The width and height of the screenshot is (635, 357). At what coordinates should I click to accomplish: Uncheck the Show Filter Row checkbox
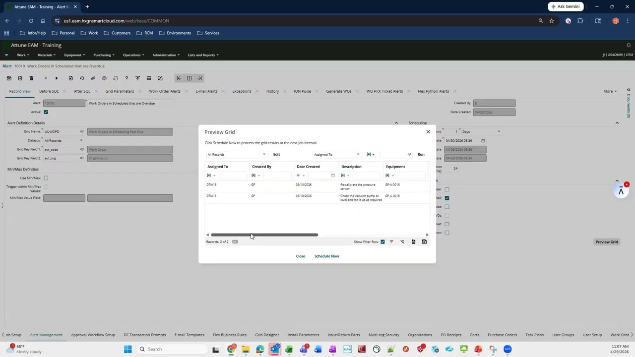[382, 242]
